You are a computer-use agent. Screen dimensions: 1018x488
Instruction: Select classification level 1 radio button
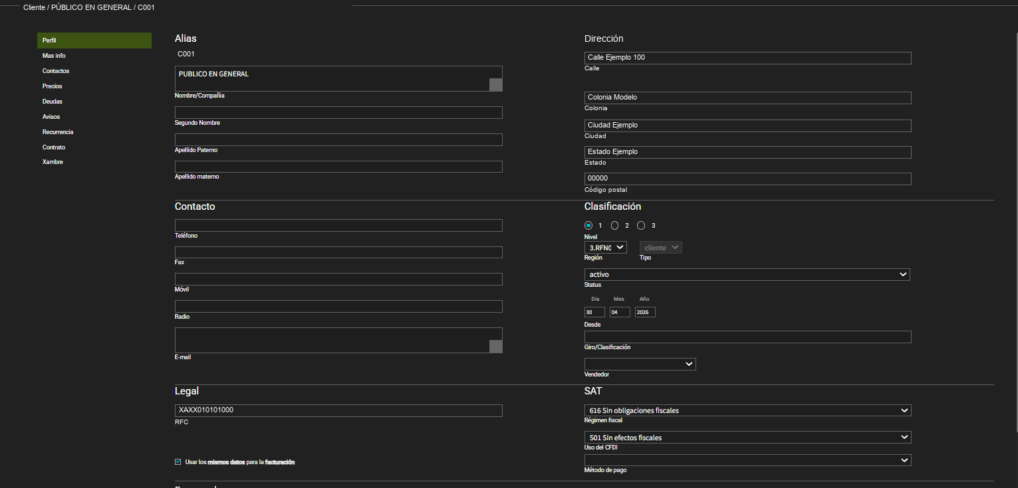click(588, 226)
